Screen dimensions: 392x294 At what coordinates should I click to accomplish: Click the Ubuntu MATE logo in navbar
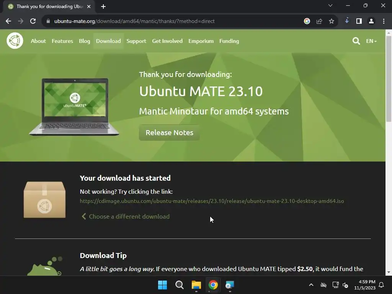click(x=15, y=41)
